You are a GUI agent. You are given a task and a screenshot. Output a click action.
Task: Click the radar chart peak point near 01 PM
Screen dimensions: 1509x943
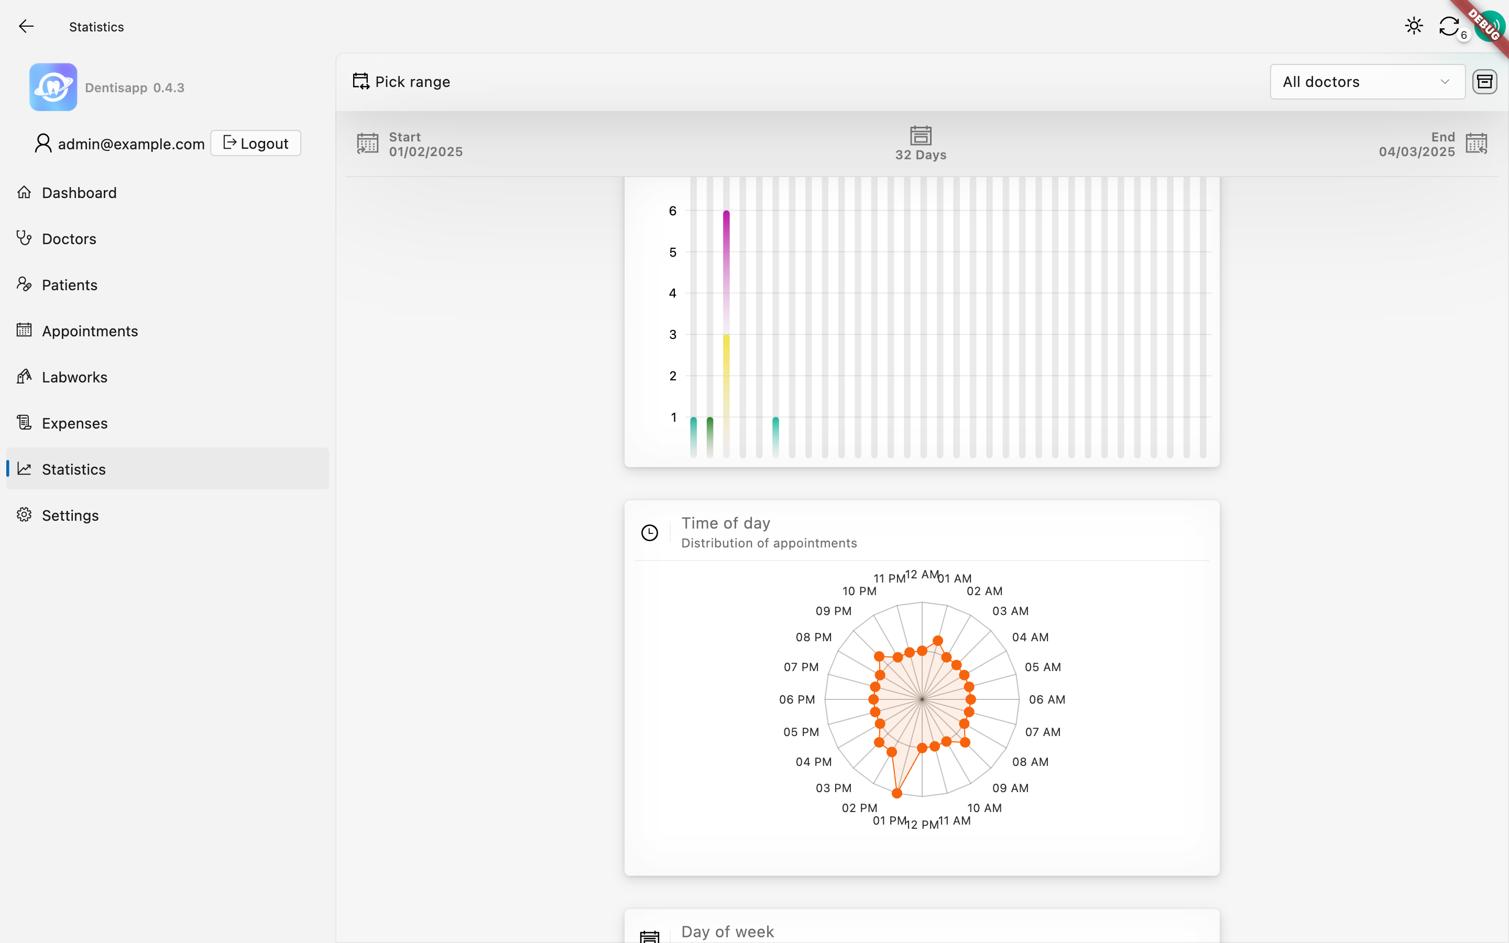tap(896, 793)
